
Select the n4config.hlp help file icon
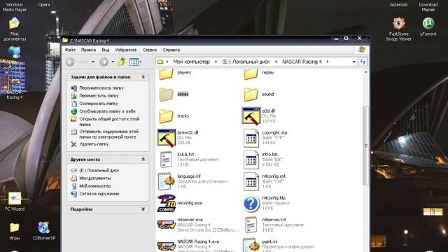tap(251, 204)
